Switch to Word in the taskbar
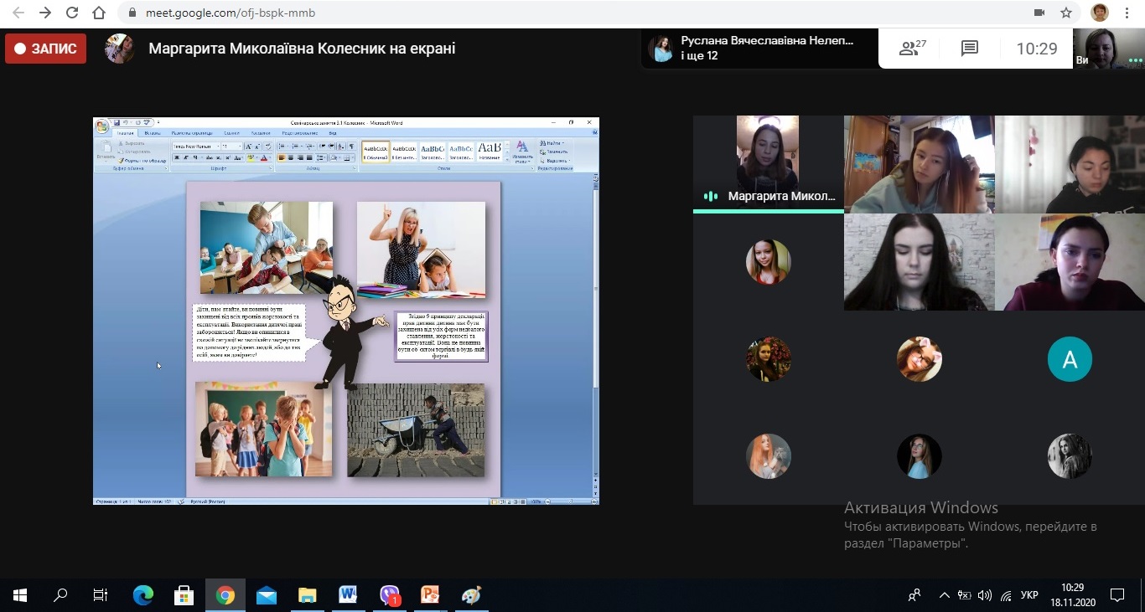The height and width of the screenshot is (612, 1145). (x=348, y=595)
